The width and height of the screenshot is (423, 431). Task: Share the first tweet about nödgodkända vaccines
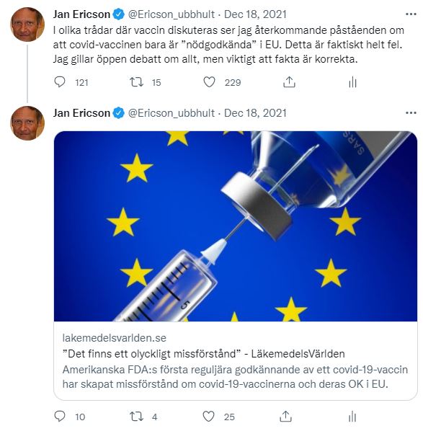(289, 82)
